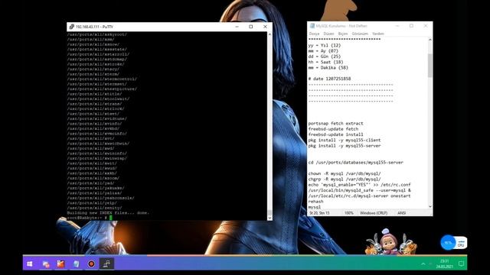
Task: Minimize the PuTTY window
Action: pos(237,27)
